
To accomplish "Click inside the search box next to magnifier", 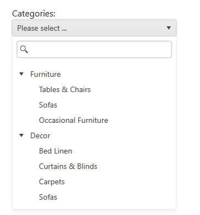I will pyautogui.click(x=100, y=49).
